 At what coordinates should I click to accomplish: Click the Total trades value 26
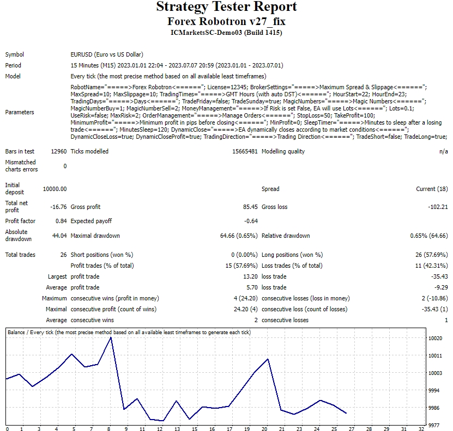pyautogui.click(x=63, y=255)
